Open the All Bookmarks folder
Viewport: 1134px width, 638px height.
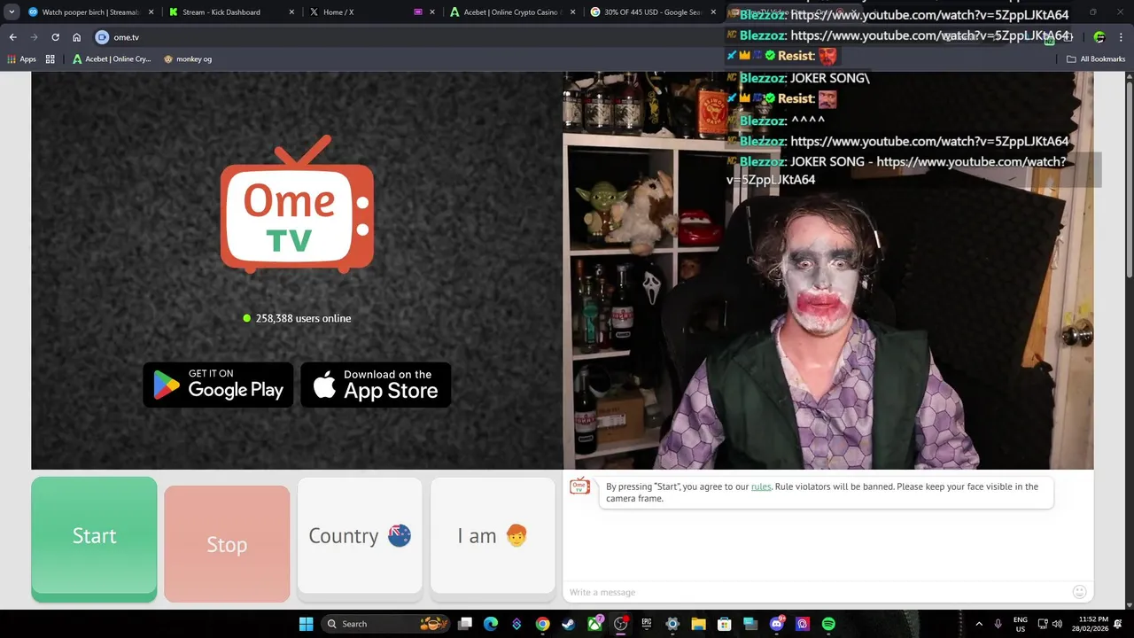coord(1096,59)
